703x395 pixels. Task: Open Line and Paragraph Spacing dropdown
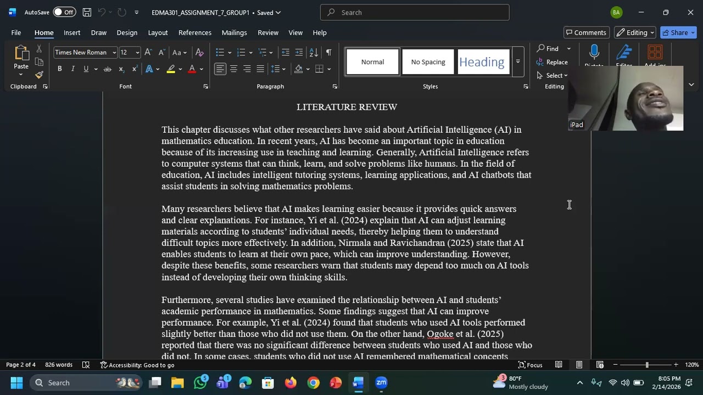[x=278, y=69]
